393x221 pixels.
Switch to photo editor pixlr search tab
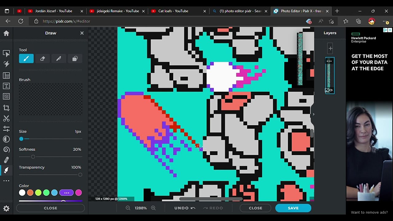click(x=240, y=11)
